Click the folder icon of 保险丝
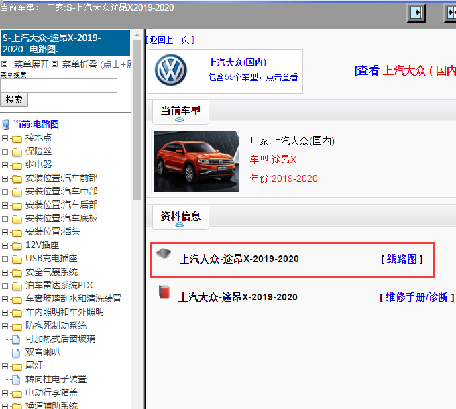This screenshot has width=456, height=409. [x=17, y=152]
